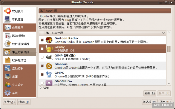Click the GNOME Do purple icon
The image size is (175, 109).
point(49,83)
